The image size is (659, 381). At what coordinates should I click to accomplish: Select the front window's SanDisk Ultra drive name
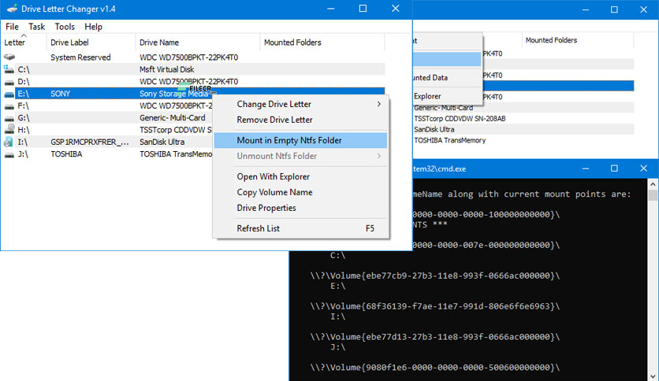pos(162,142)
